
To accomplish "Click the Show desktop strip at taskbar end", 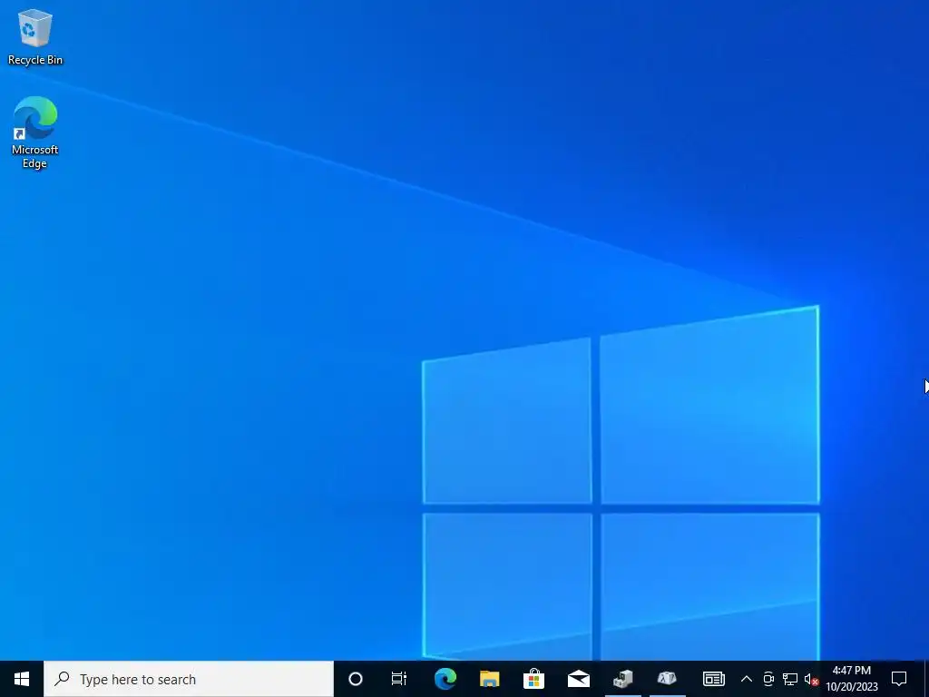I will 926,679.
